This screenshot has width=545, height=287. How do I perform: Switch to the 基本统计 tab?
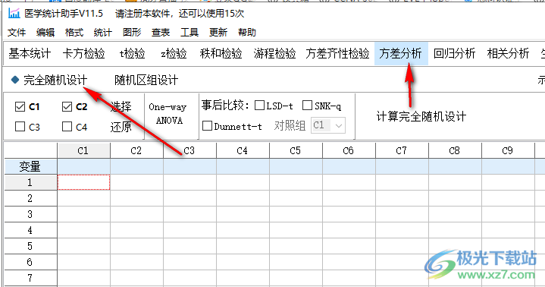(30, 54)
